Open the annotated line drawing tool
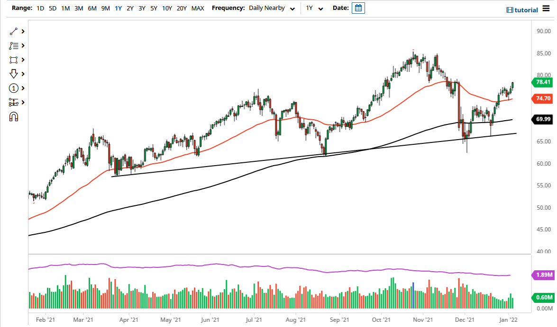The image size is (557, 327). [13, 45]
